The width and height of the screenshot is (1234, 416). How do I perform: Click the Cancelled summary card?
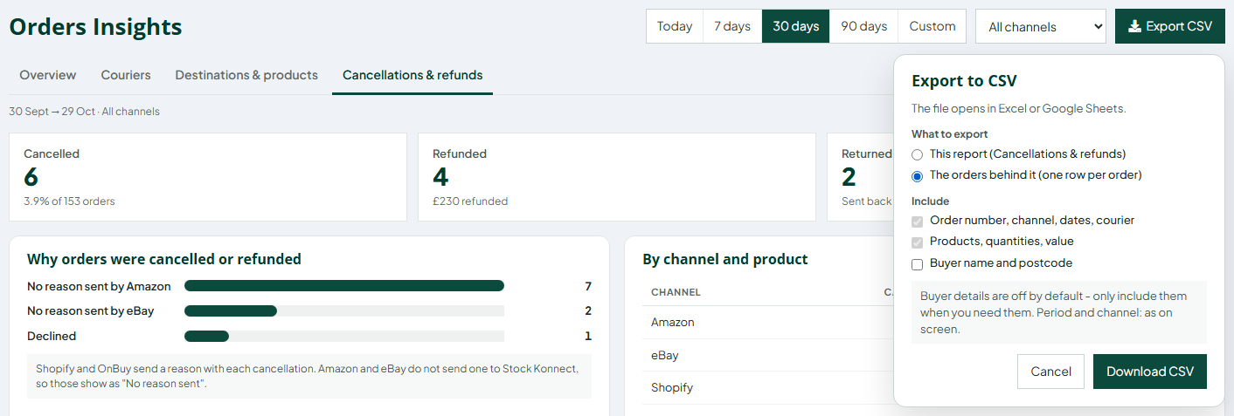[x=208, y=177]
